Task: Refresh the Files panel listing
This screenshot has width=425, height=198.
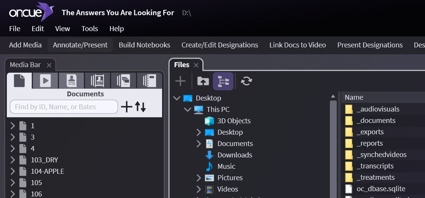Action: 246,81
